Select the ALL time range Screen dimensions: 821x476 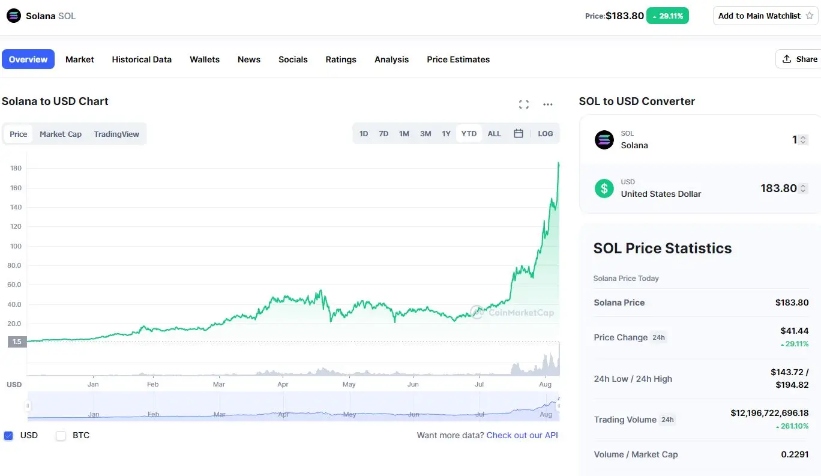494,133
